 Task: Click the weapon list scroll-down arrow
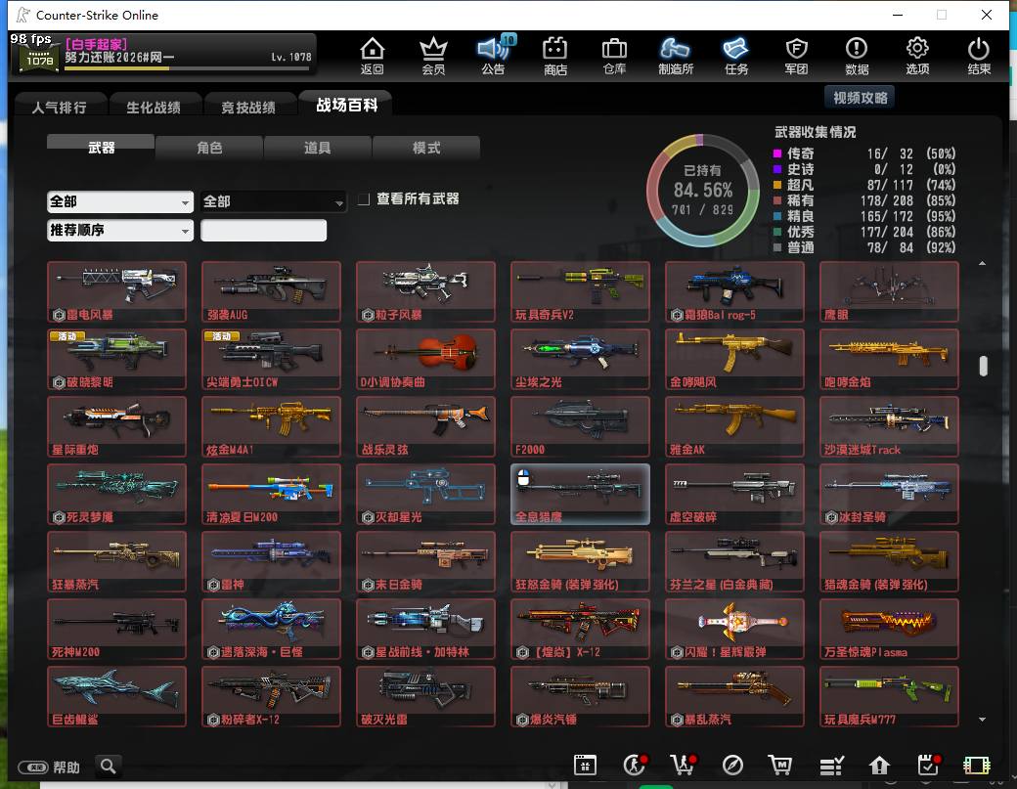coord(983,719)
